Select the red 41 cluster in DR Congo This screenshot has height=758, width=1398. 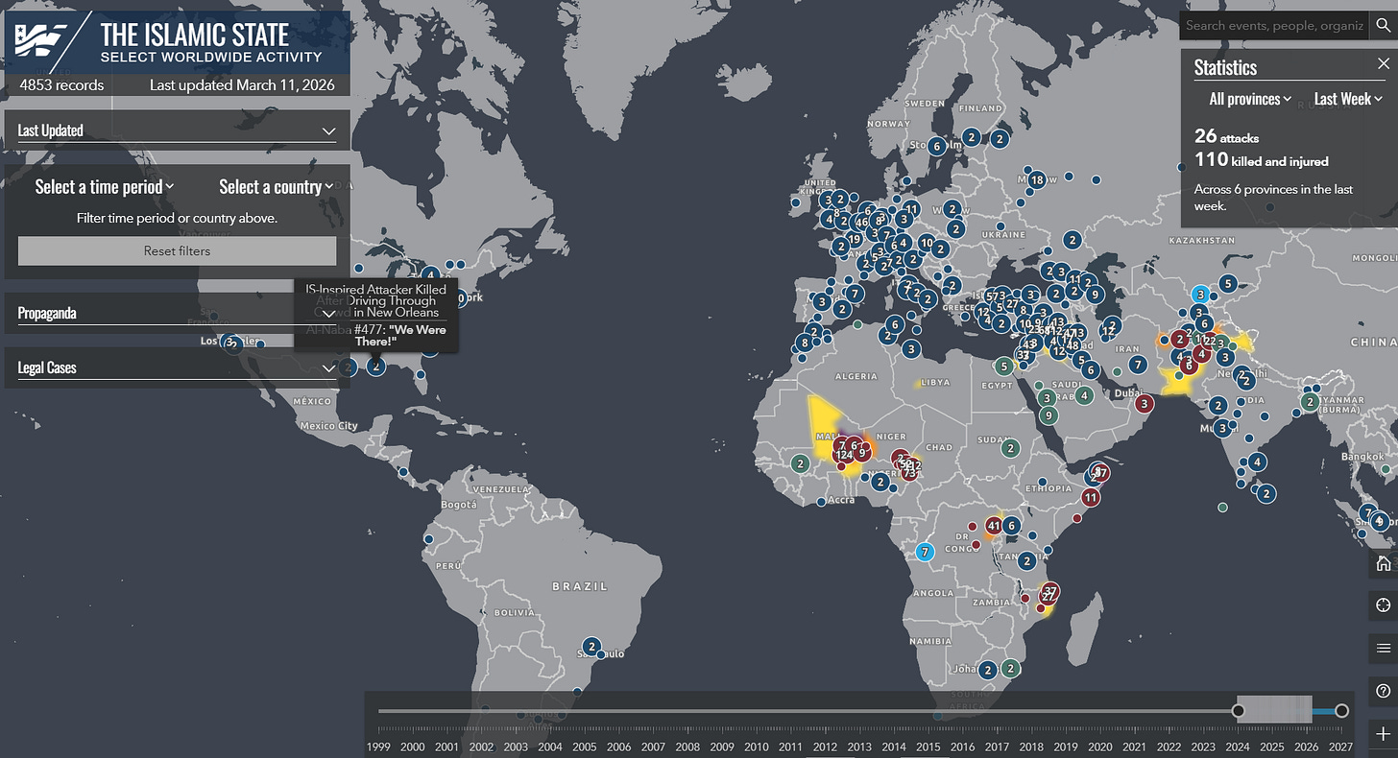click(994, 526)
